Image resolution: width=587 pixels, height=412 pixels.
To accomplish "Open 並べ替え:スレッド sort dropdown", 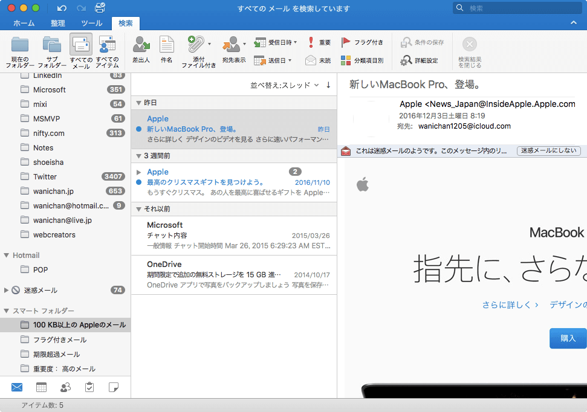I will pos(285,85).
